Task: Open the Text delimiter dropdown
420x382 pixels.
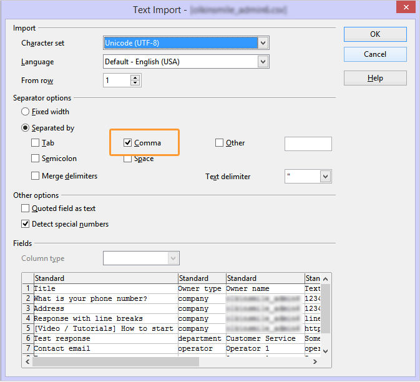Action: click(x=325, y=177)
